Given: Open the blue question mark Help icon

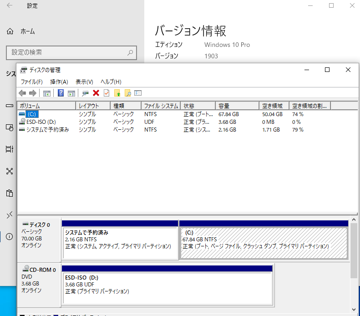Looking at the screenshot, I should click(x=61, y=93).
